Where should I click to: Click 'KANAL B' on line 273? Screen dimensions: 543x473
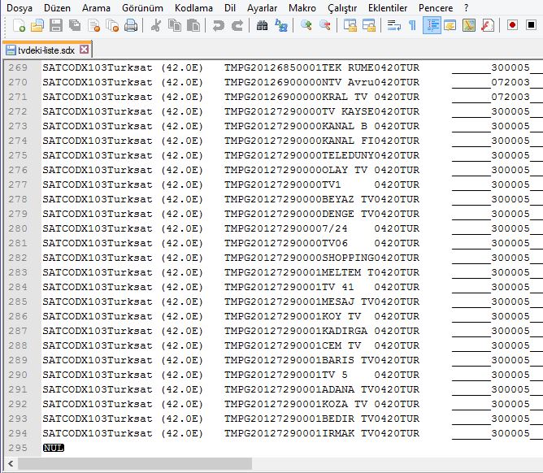click(345, 126)
